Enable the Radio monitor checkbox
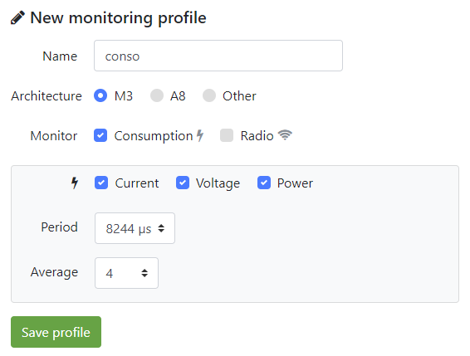 coord(227,135)
